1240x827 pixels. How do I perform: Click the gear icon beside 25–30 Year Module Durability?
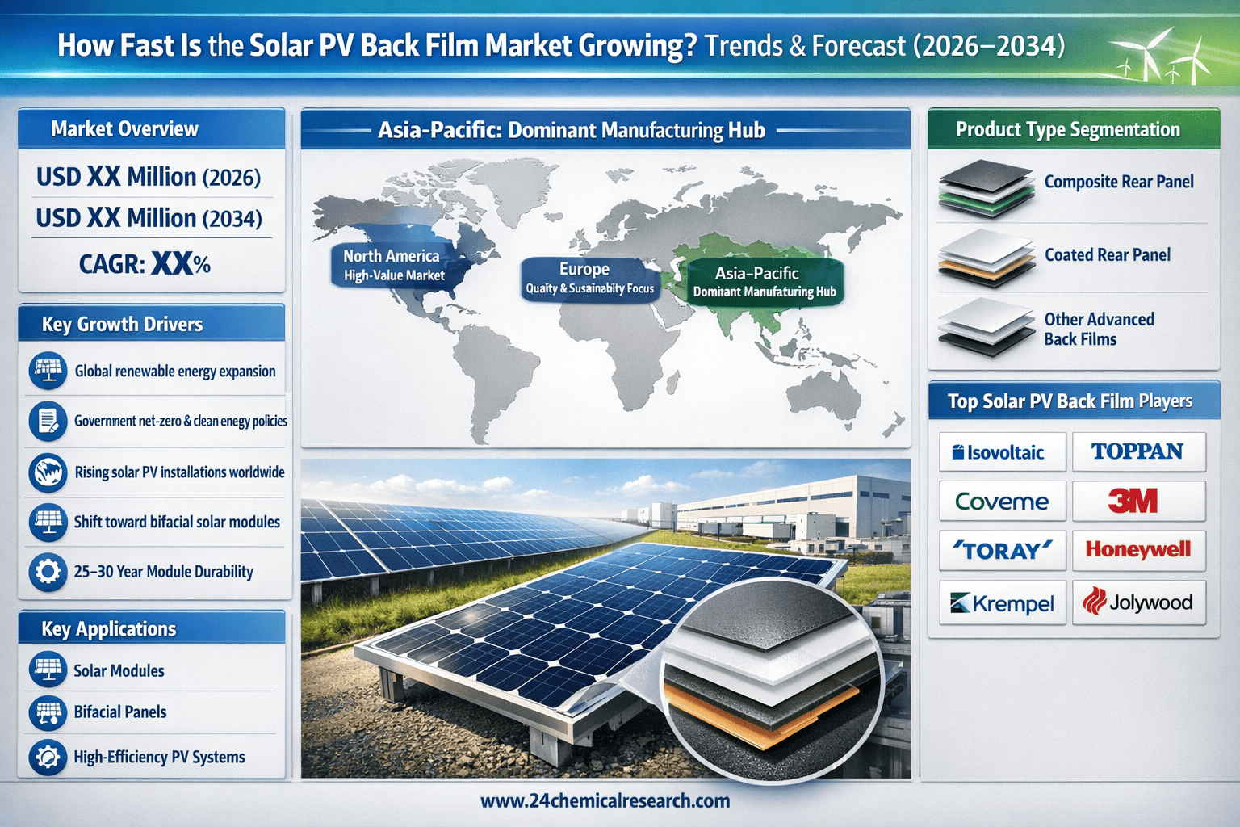[x=48, y=572]
